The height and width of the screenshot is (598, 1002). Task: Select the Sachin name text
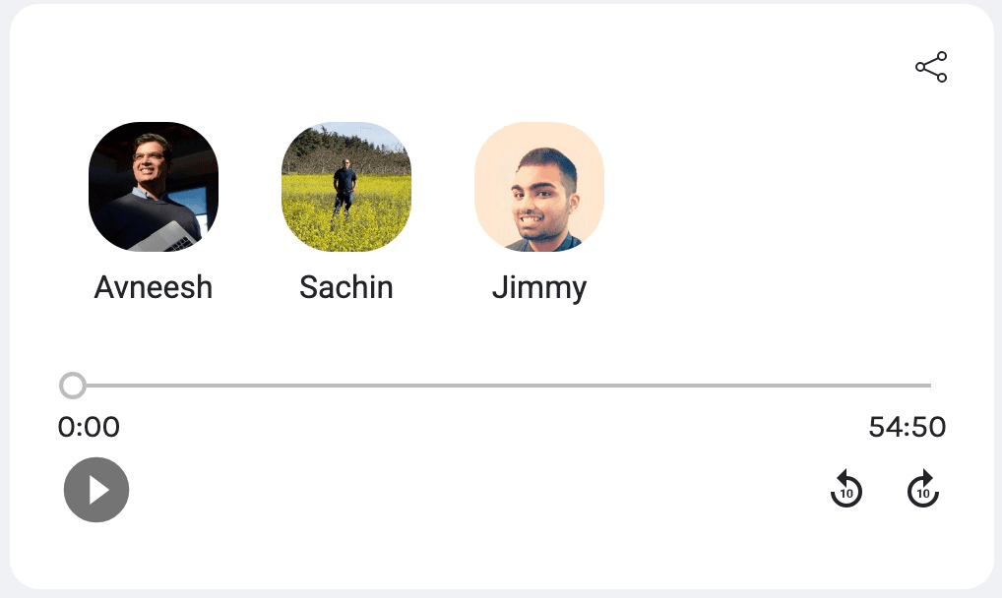click(x=346, y=287)
